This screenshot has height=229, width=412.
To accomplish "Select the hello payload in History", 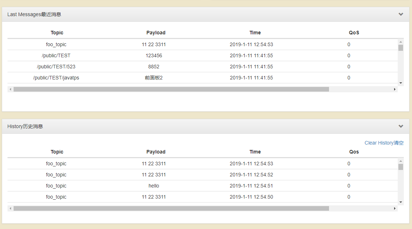I will pyautogui.click(x=154, y=186).
